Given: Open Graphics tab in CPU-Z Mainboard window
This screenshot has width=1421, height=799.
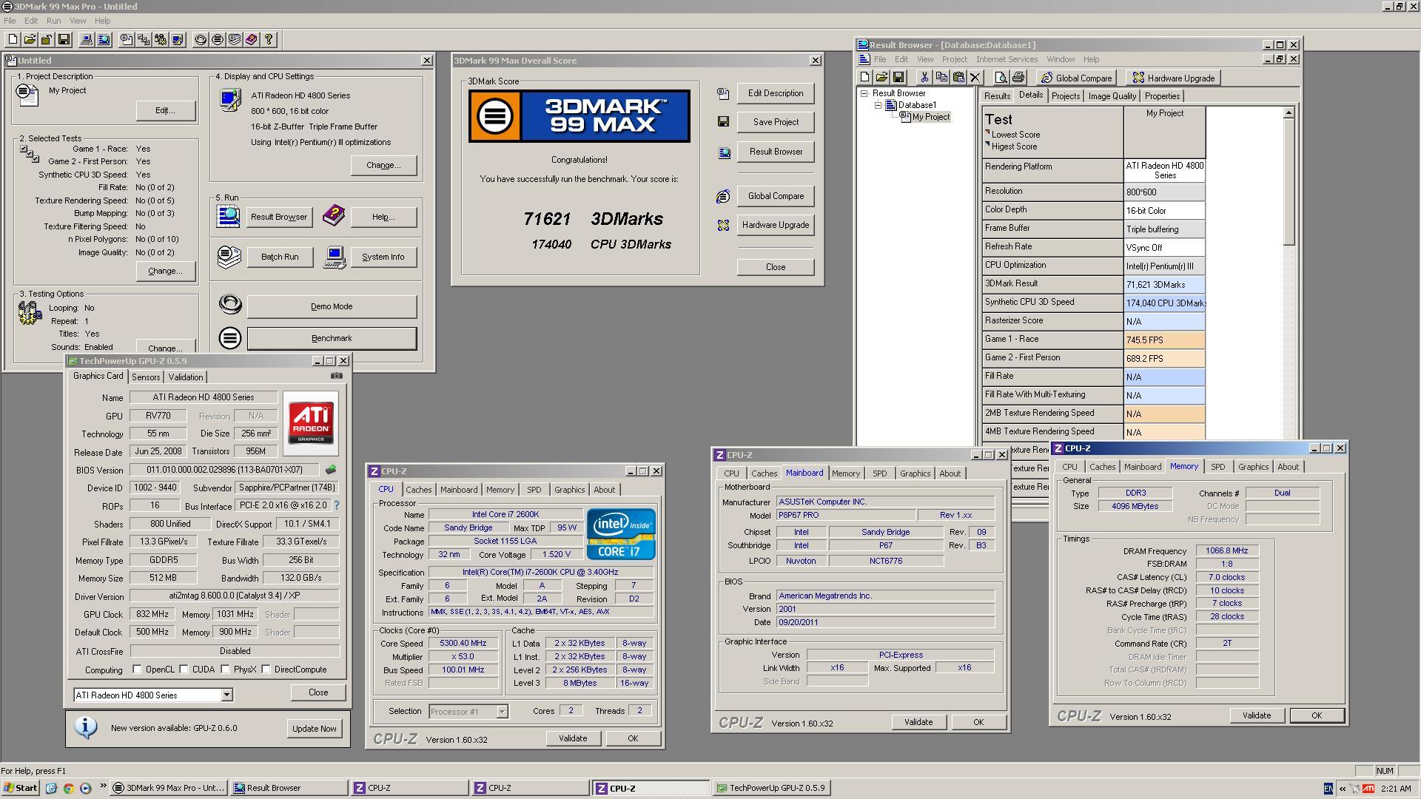Looking at the screenshot, I should point(915,473).
